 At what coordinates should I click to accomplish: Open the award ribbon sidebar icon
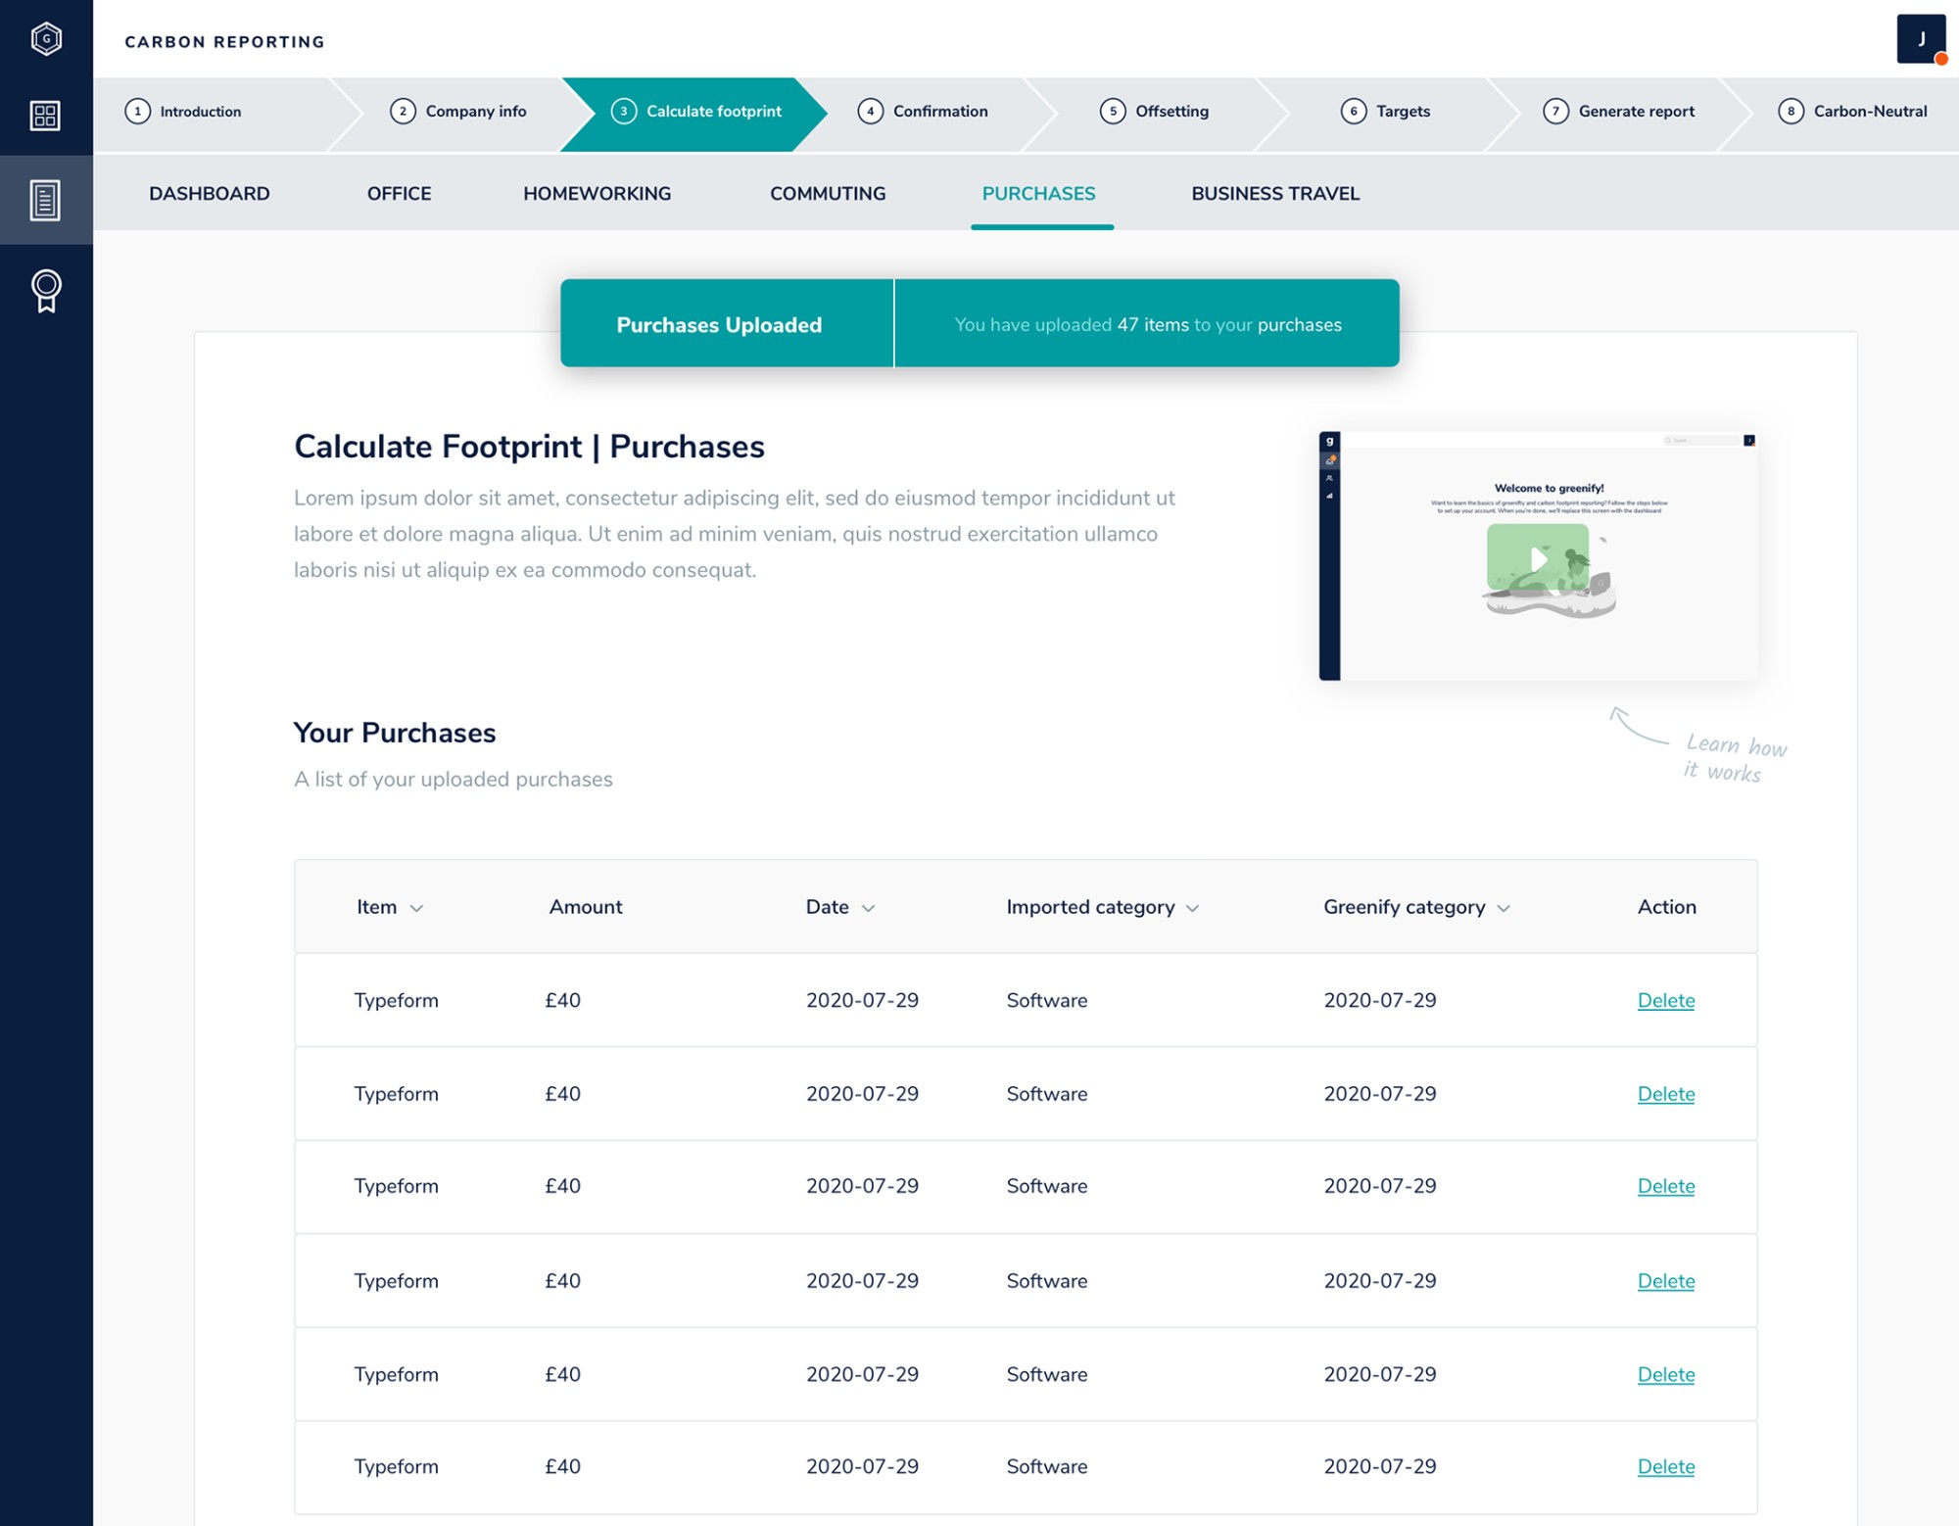46,292
